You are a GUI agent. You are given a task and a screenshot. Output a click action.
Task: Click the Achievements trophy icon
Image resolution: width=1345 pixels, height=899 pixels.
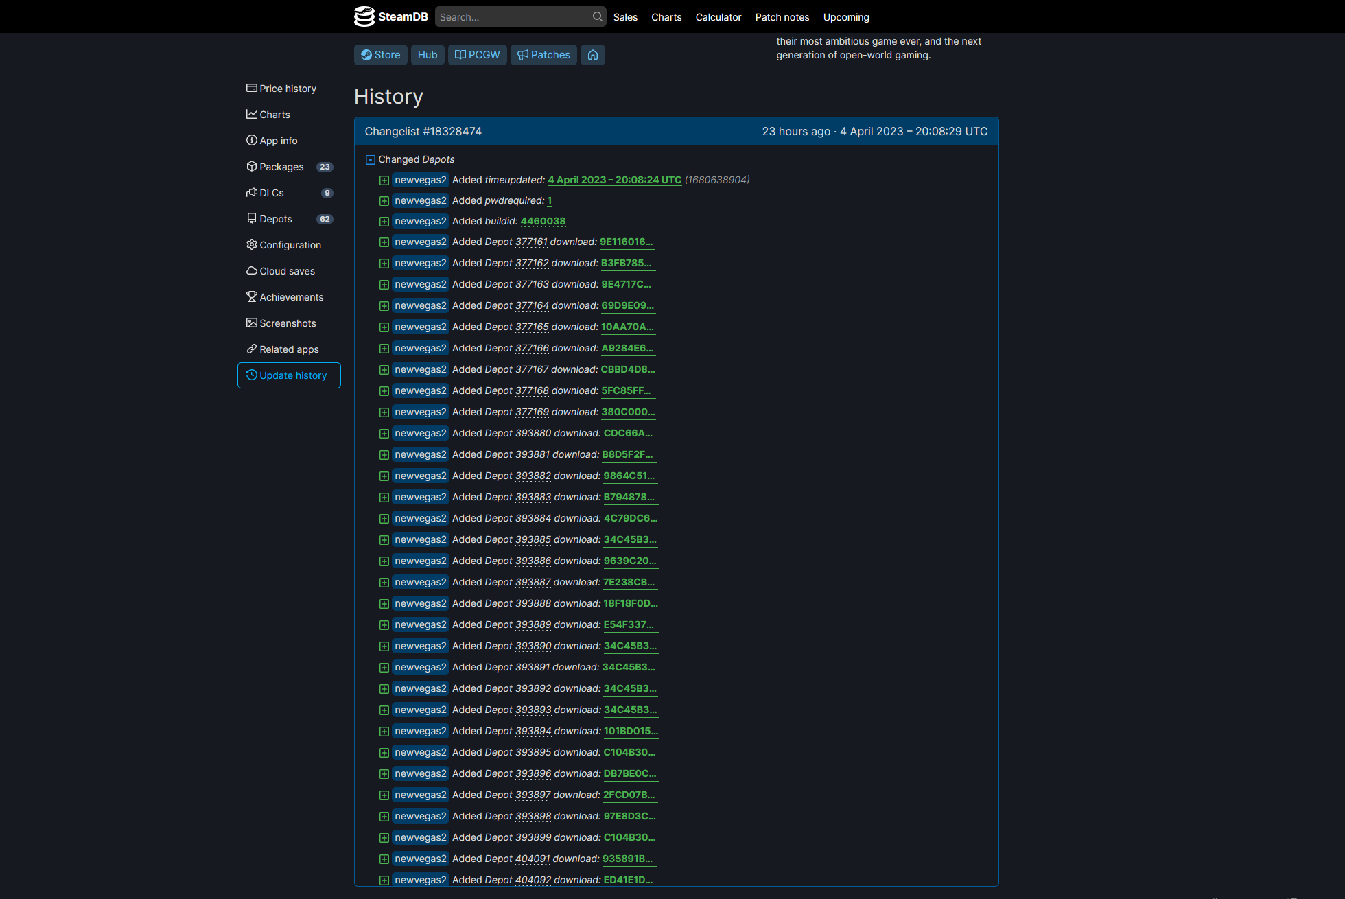252,296
